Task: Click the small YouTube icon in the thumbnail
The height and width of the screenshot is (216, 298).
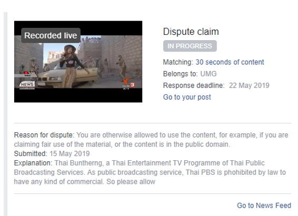Action: (x=26, y=73)
